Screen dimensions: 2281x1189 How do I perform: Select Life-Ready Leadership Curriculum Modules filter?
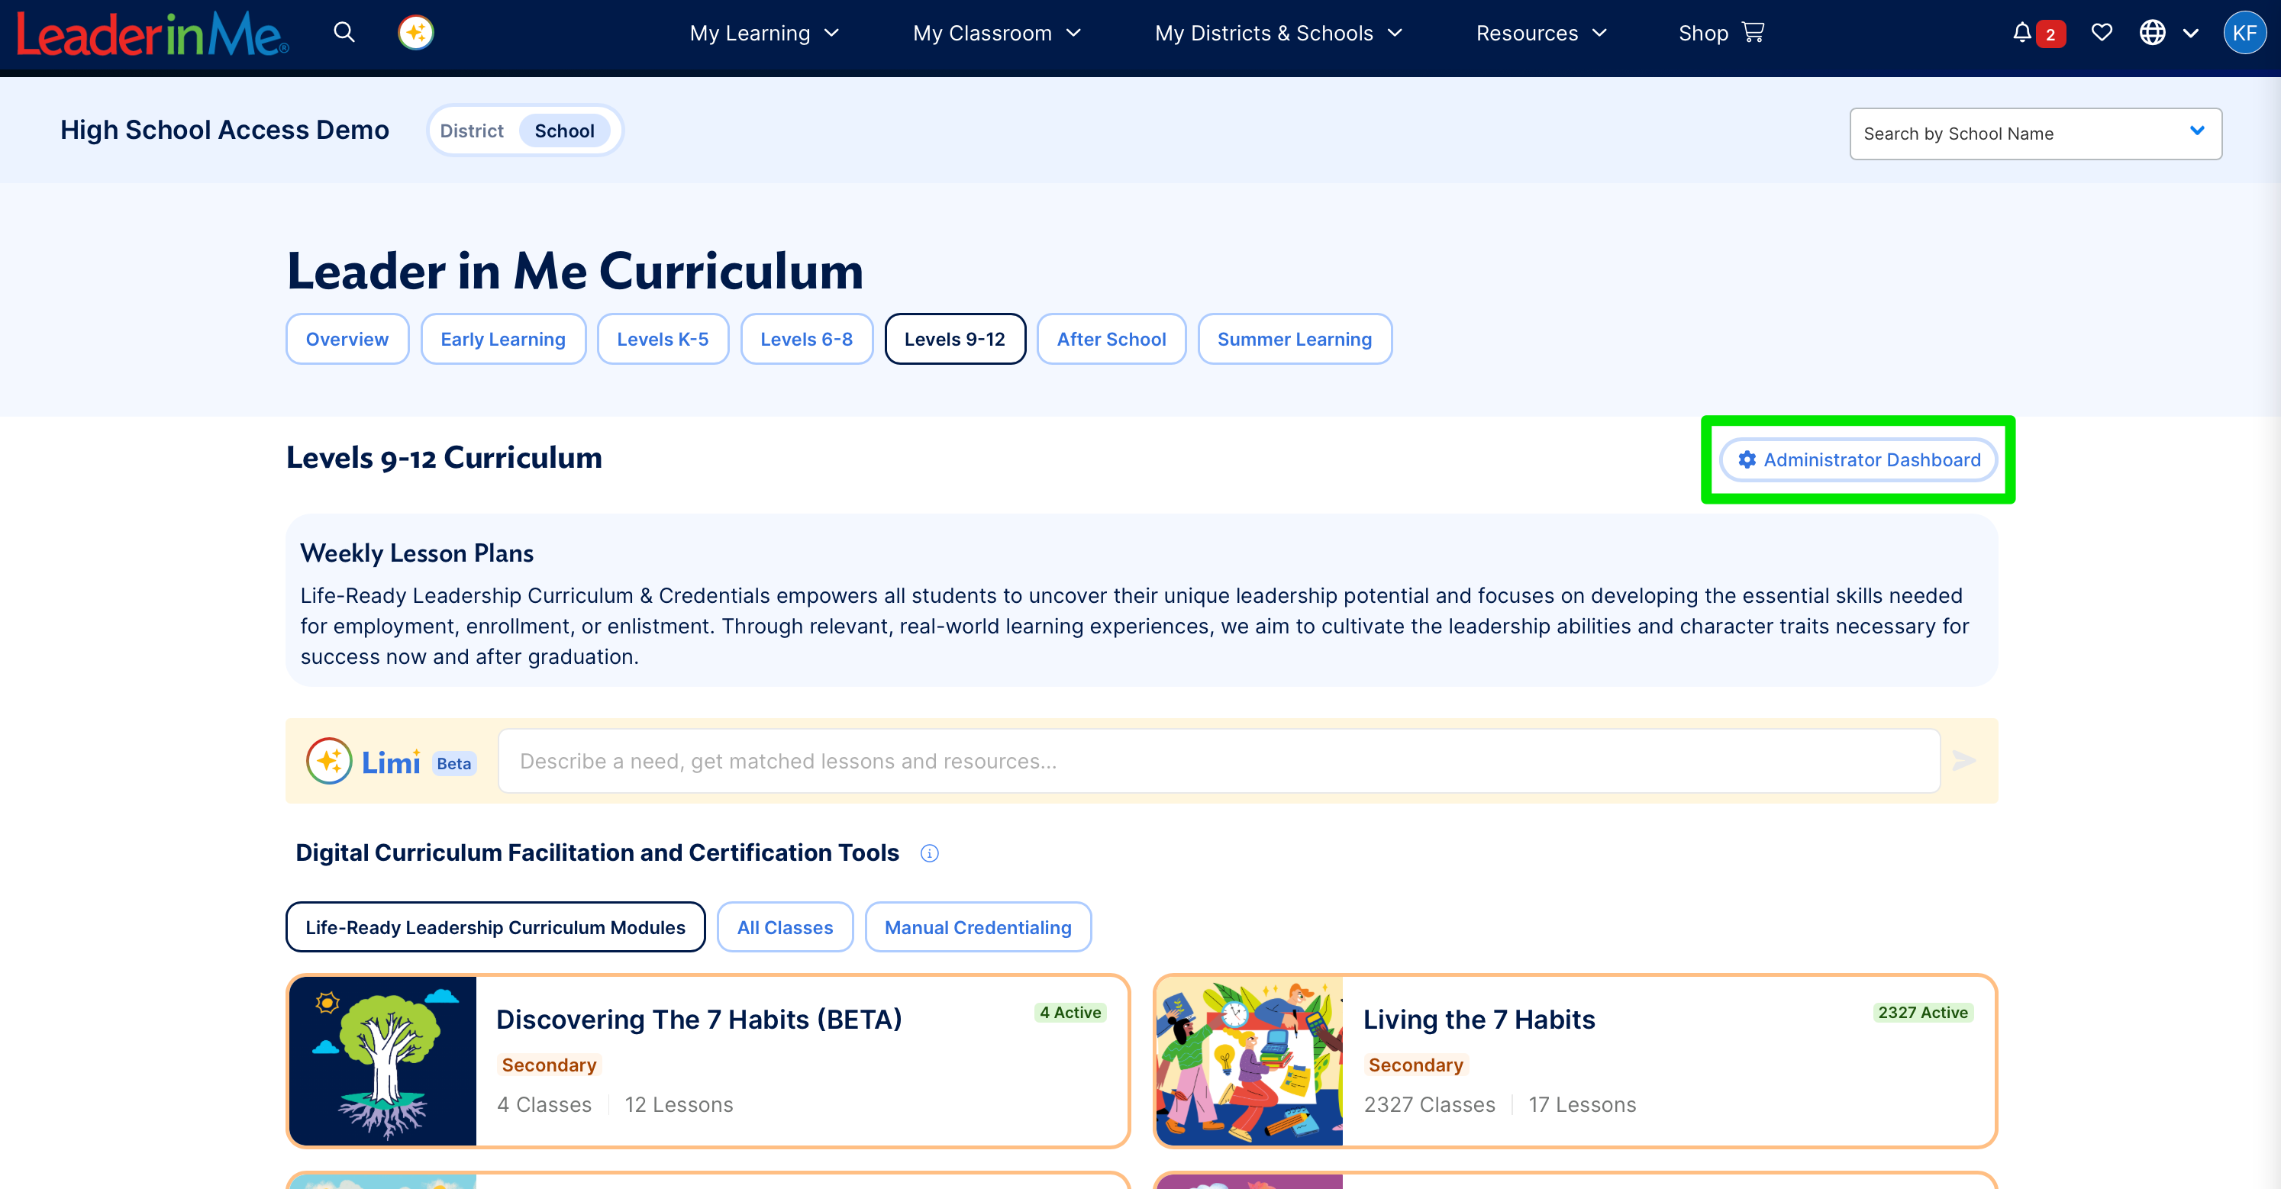[x=495, y=927]
